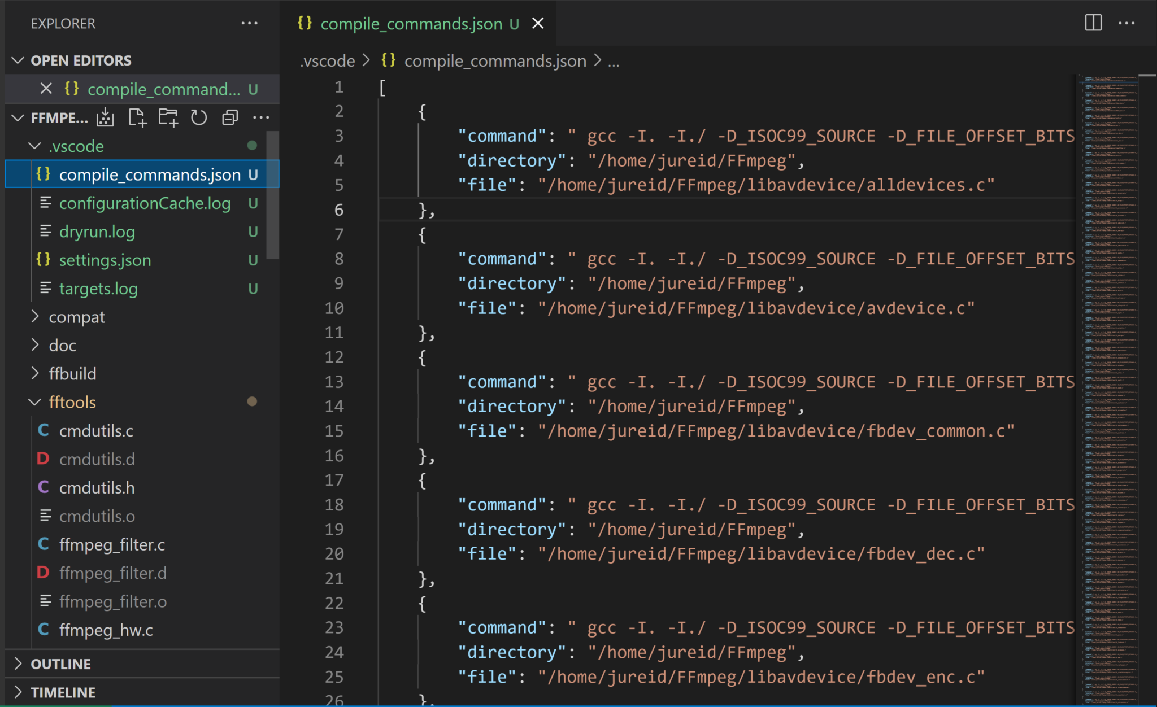Toggle the .vscode folder changes indicator dot
The image size is (1157, 707).
pyautogui.click(x=253, y=146)
